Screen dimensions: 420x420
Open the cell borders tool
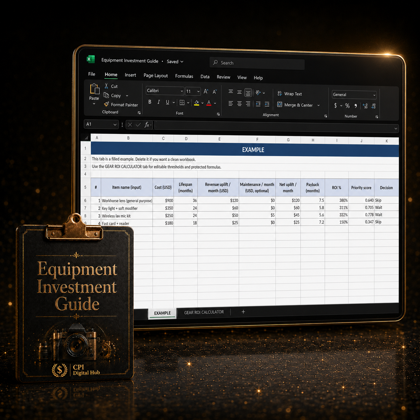[182, 102]
